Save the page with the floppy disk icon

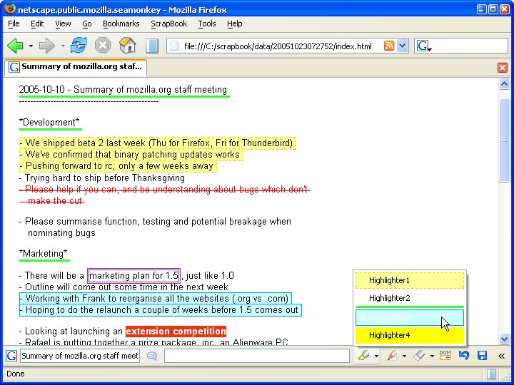click(x=482, y=355)
